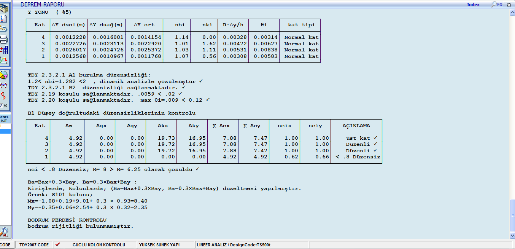Image resolution: width=515 pixels, height=249 pixels.
Task: Click the F3 search button
Action: click(x=497, y=5)
